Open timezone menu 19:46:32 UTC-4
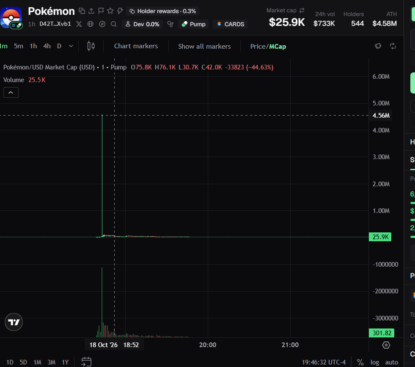This screenshot has height=367, width=415. 324,362
